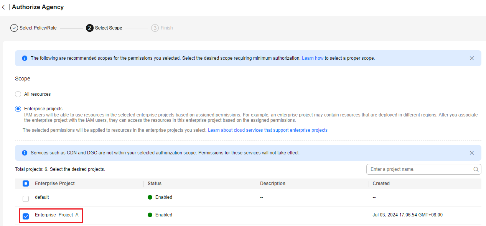Select the Enterprise projects radio option
The image size is (486, 226).
[x=18, y=109]
